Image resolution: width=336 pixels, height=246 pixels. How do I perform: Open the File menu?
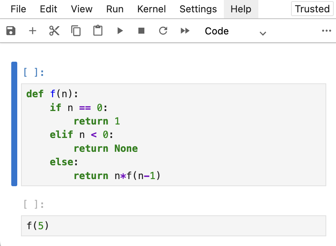pyautogui.click(x=18, y=9)
